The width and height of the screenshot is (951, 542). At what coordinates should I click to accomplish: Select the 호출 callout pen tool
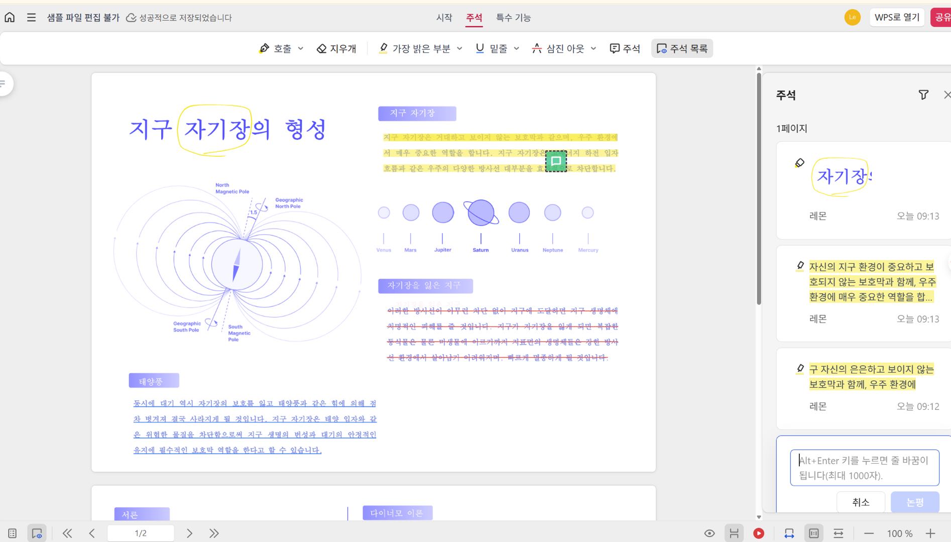[x=275, y=48]
